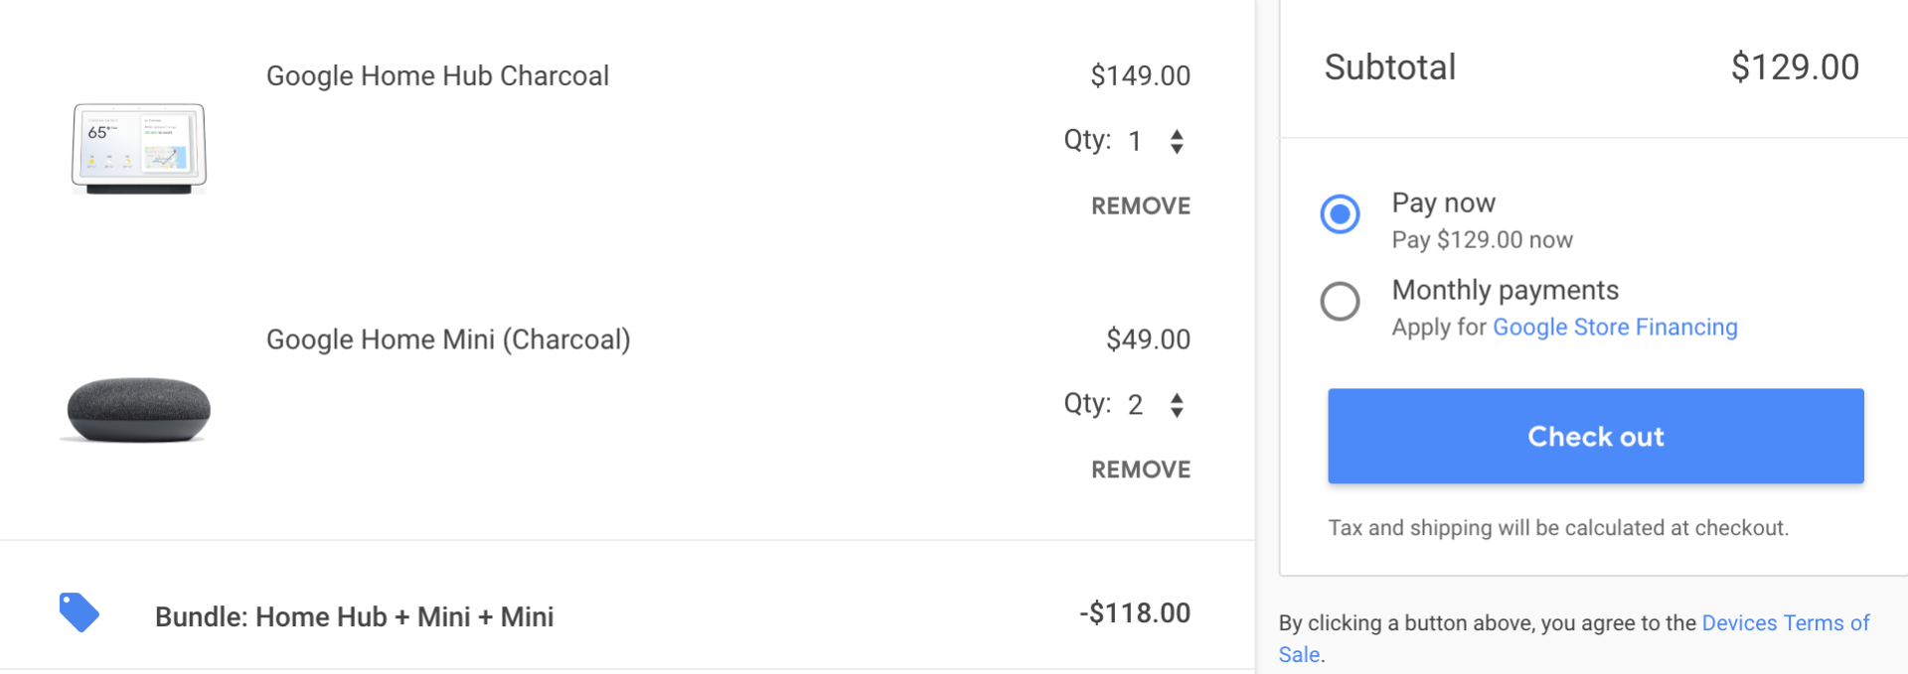Decrease Google Home Mini quantity with down arrow
The width and height of the screenshot is (1908, 674).
(1177, 413)
